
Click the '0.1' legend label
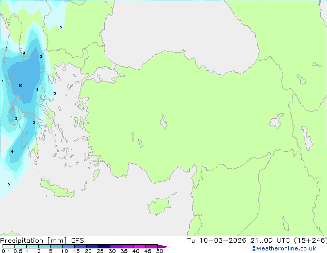[6, 251]
